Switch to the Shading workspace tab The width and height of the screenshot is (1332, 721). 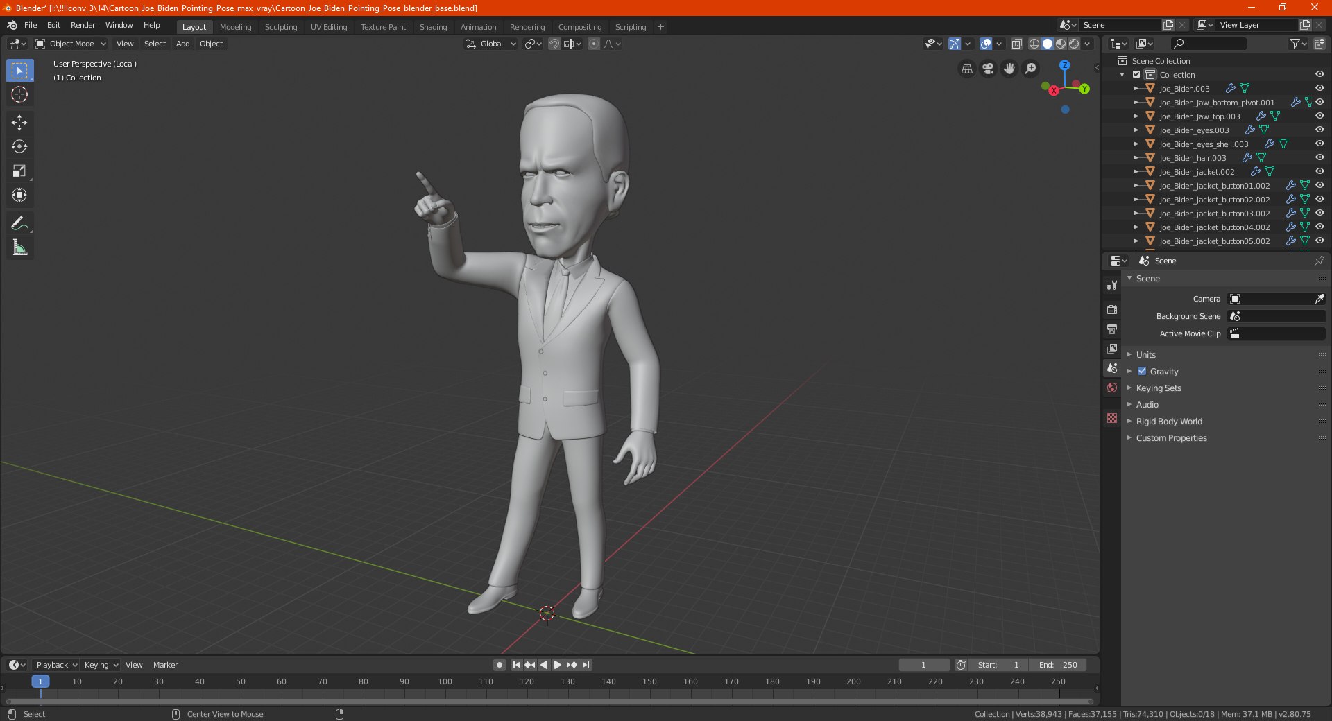(433, 27)
